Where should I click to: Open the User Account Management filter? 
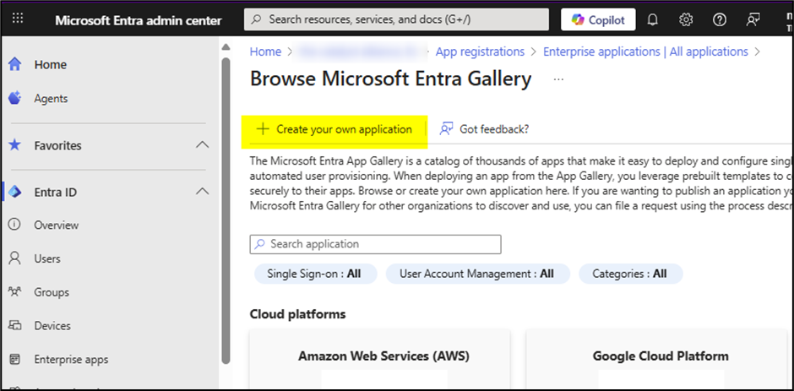[477, 274]
